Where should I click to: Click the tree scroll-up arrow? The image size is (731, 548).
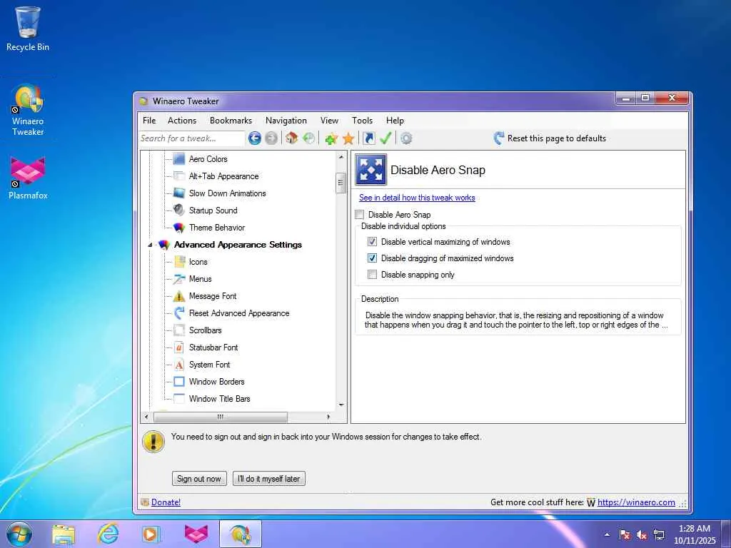[x=341, y=157]
